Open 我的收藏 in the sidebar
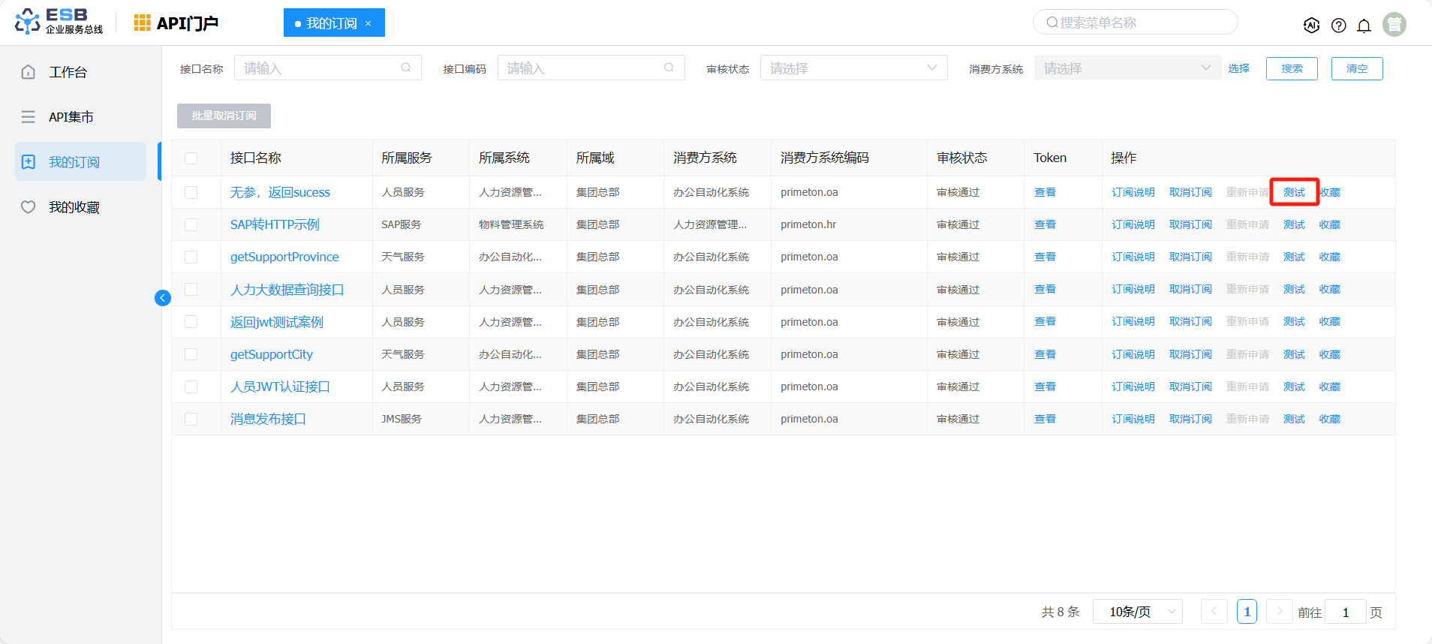This screenshot has height=644, width=1432. 74,207
